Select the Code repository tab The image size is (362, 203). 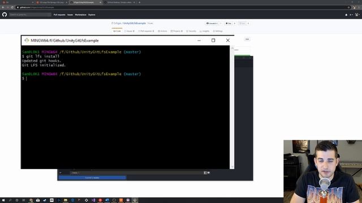117,31
